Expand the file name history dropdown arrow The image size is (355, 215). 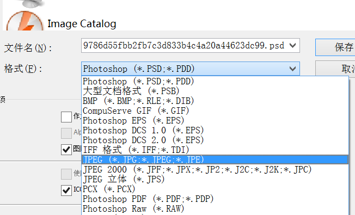click(293, 46)
